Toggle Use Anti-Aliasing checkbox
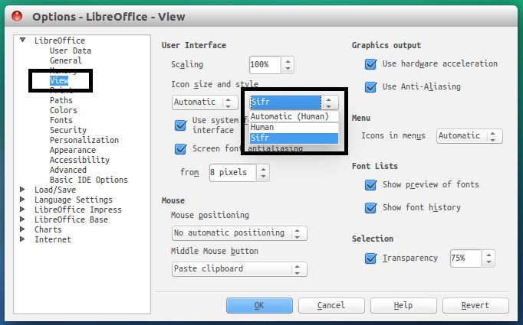The image size is (523, 325). coord(370,87)
